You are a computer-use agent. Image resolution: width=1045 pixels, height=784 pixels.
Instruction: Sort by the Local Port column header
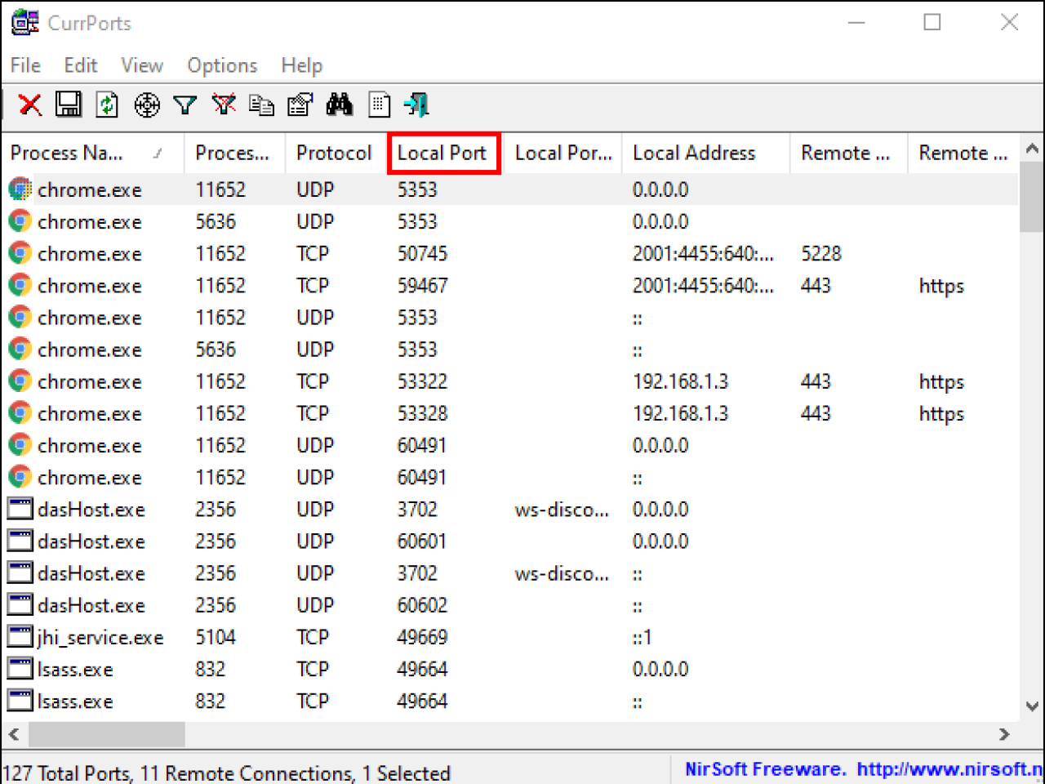(442, 153)
